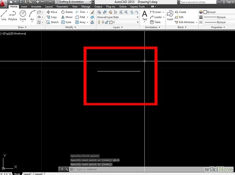The width and height of the screenshot is (235, 175).
Task: Click Edit block
Action: tap(179, 17)
